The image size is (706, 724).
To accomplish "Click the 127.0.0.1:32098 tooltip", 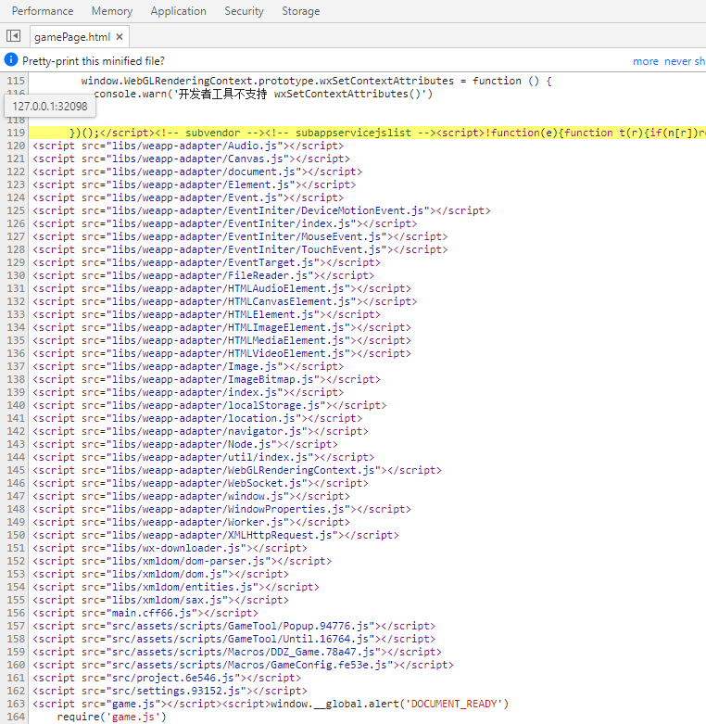I will coord(50,107).
